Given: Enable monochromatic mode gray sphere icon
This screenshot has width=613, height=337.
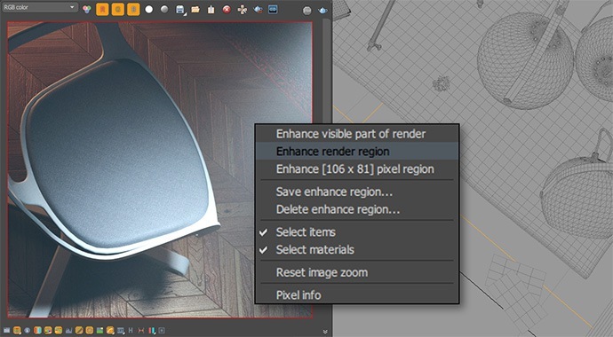Looking at the screenshot, I should [164, 9].
